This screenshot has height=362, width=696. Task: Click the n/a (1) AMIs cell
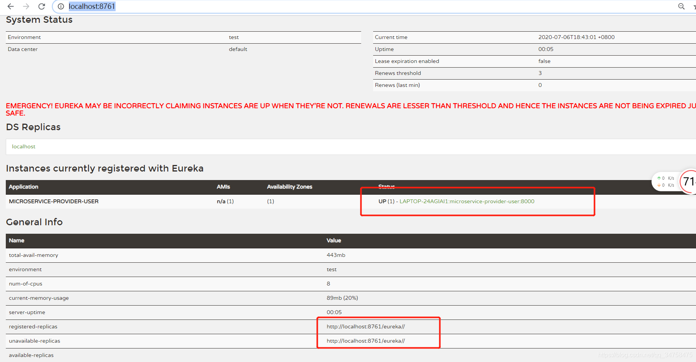pos(225,201)
